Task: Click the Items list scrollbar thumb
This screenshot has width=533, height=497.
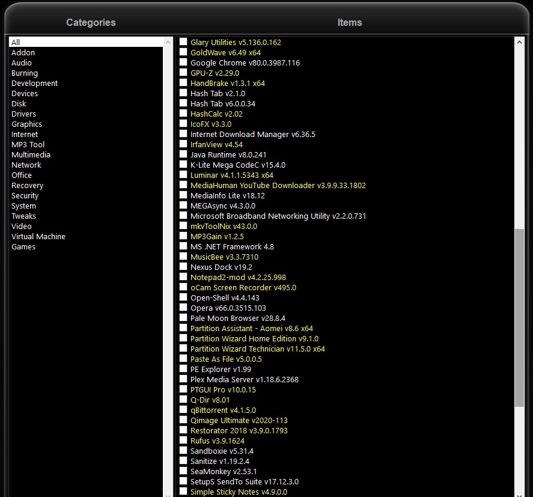Action: click(x=519, y=318)
